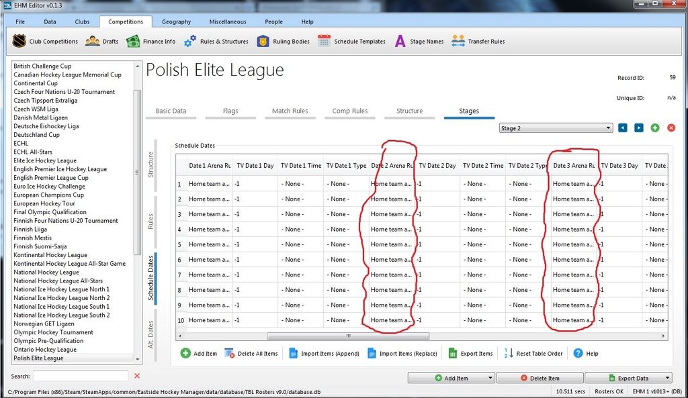This screenshot has height=398, width=688.
Task: Open Club Competitions section
Action: point(45,41)
